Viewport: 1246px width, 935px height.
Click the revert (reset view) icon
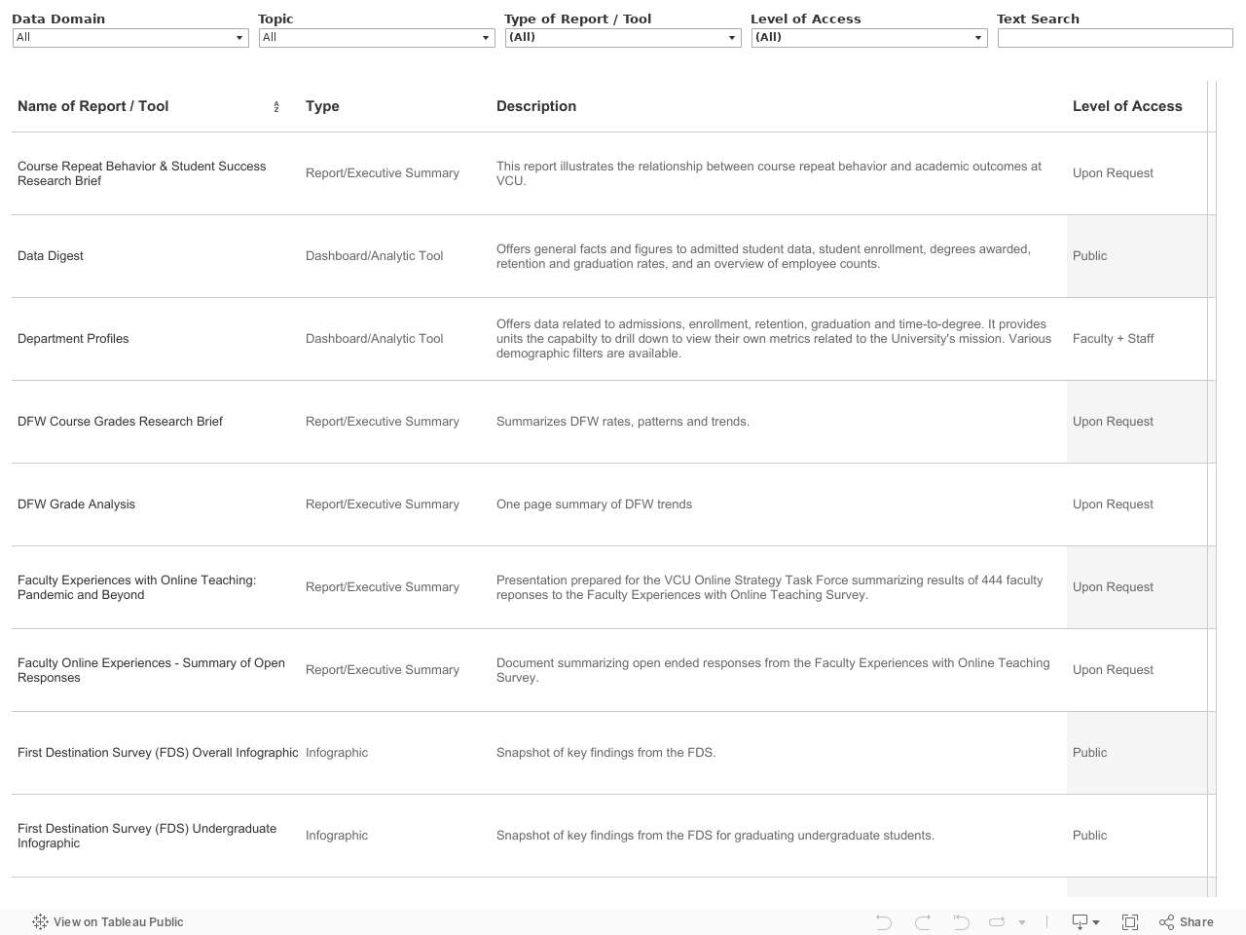coord(961,921)
